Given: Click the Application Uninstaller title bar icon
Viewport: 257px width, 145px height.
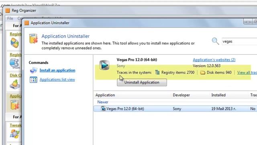Looking at the screenshot, I should pos(27,23).
